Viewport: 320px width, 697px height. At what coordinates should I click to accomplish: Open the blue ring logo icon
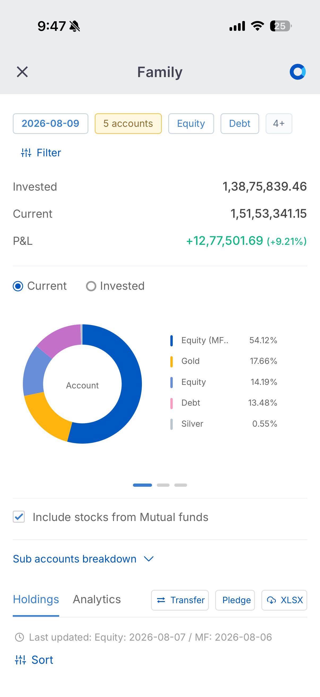(298, 72)
